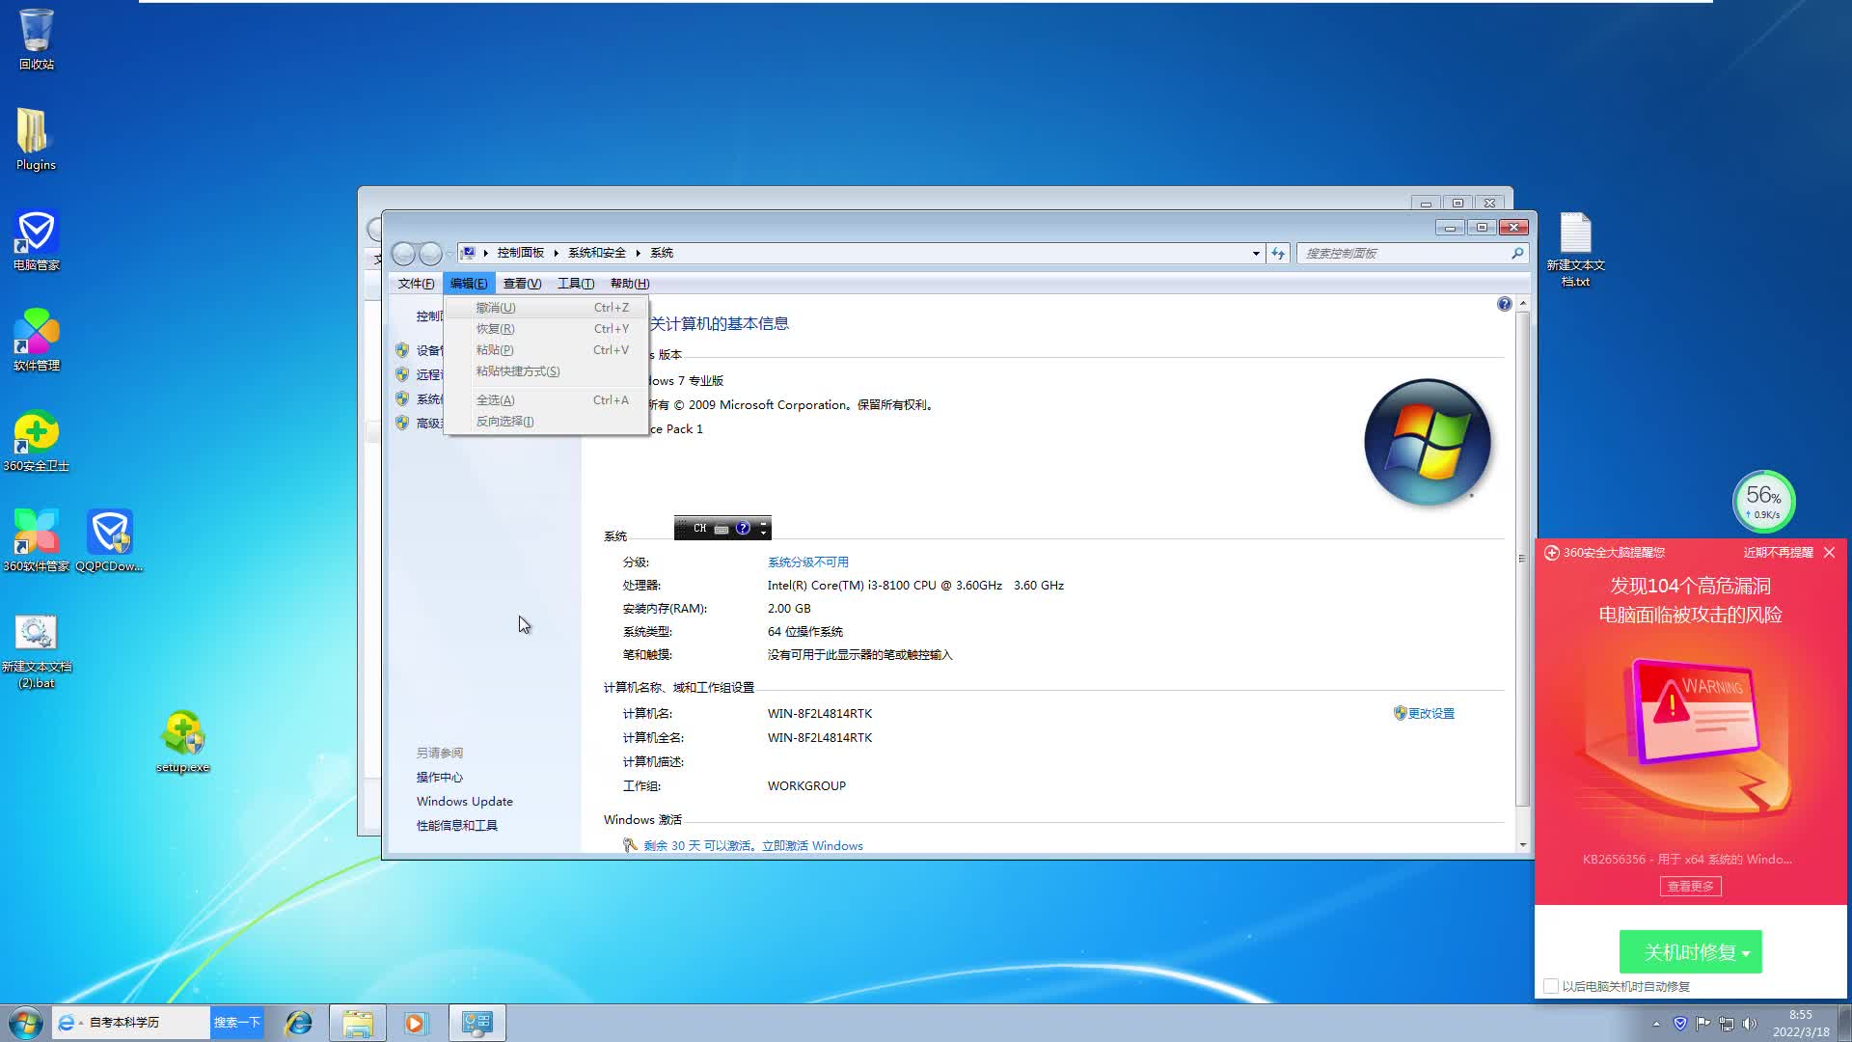Click the 电脑管家 shield icon in the tray
The width and height of the screenshot is (1852, 1042).
(1680, 1024)
